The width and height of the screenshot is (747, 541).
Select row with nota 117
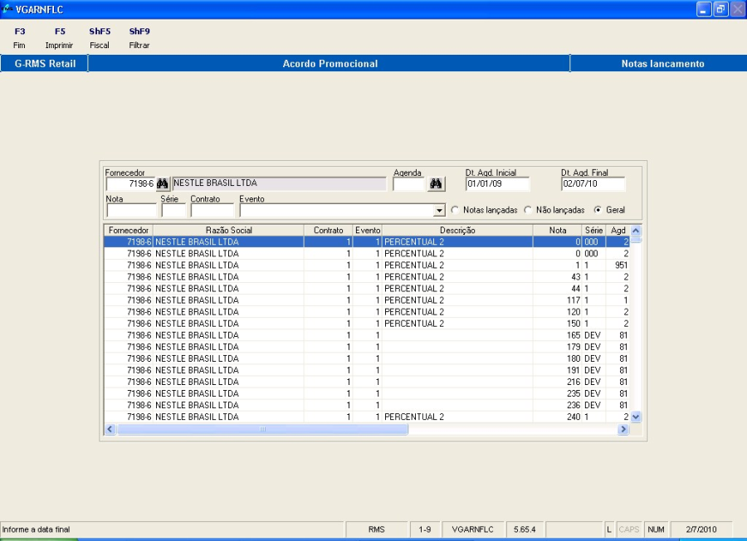pos(367,300)
